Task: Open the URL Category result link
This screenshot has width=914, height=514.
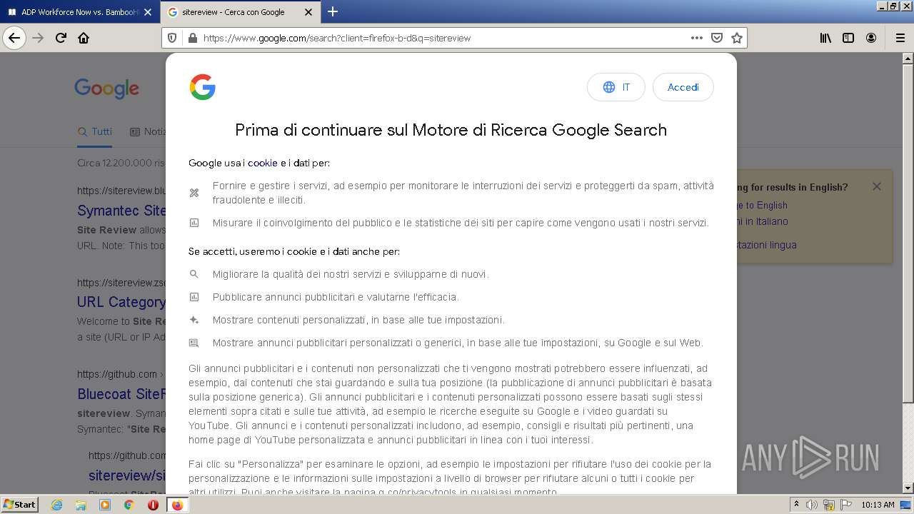Action: [x=121, y=302]
